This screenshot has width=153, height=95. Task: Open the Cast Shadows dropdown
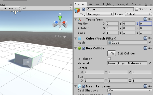(130, 90)
